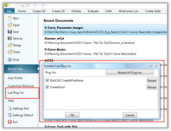
Task: Click the Open folder icon
Action: coord(10,25)
